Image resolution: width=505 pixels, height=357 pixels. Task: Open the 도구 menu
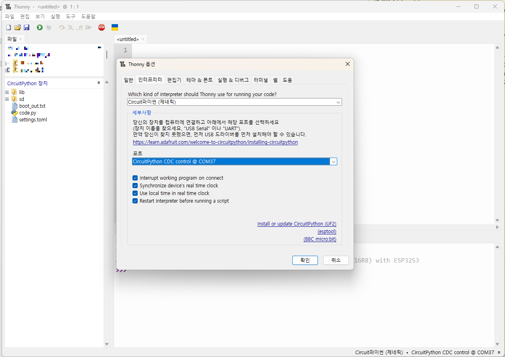click(x=70, y=16)
